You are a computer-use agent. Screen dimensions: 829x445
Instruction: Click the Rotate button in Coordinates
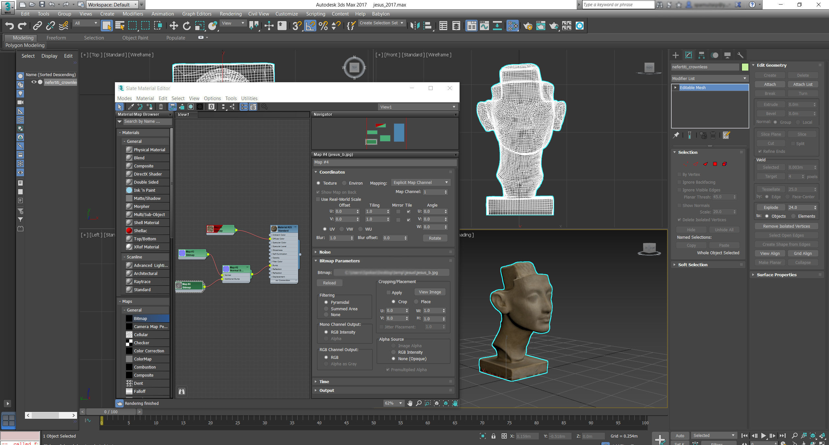pos(435,238)
